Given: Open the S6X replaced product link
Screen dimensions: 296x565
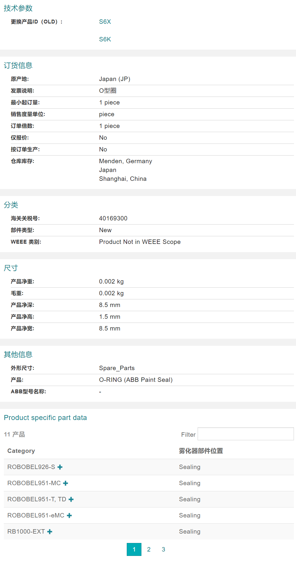Looking at the screenshot, I should (105, 22).
